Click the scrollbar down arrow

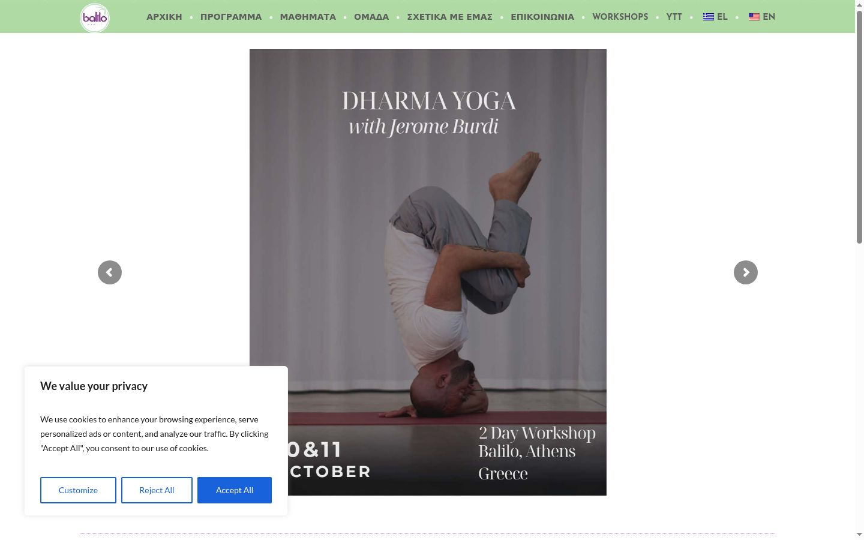(859, 535)
